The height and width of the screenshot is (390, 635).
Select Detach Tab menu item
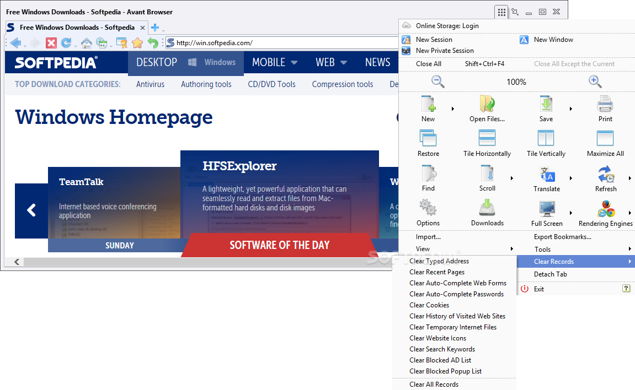551,274
